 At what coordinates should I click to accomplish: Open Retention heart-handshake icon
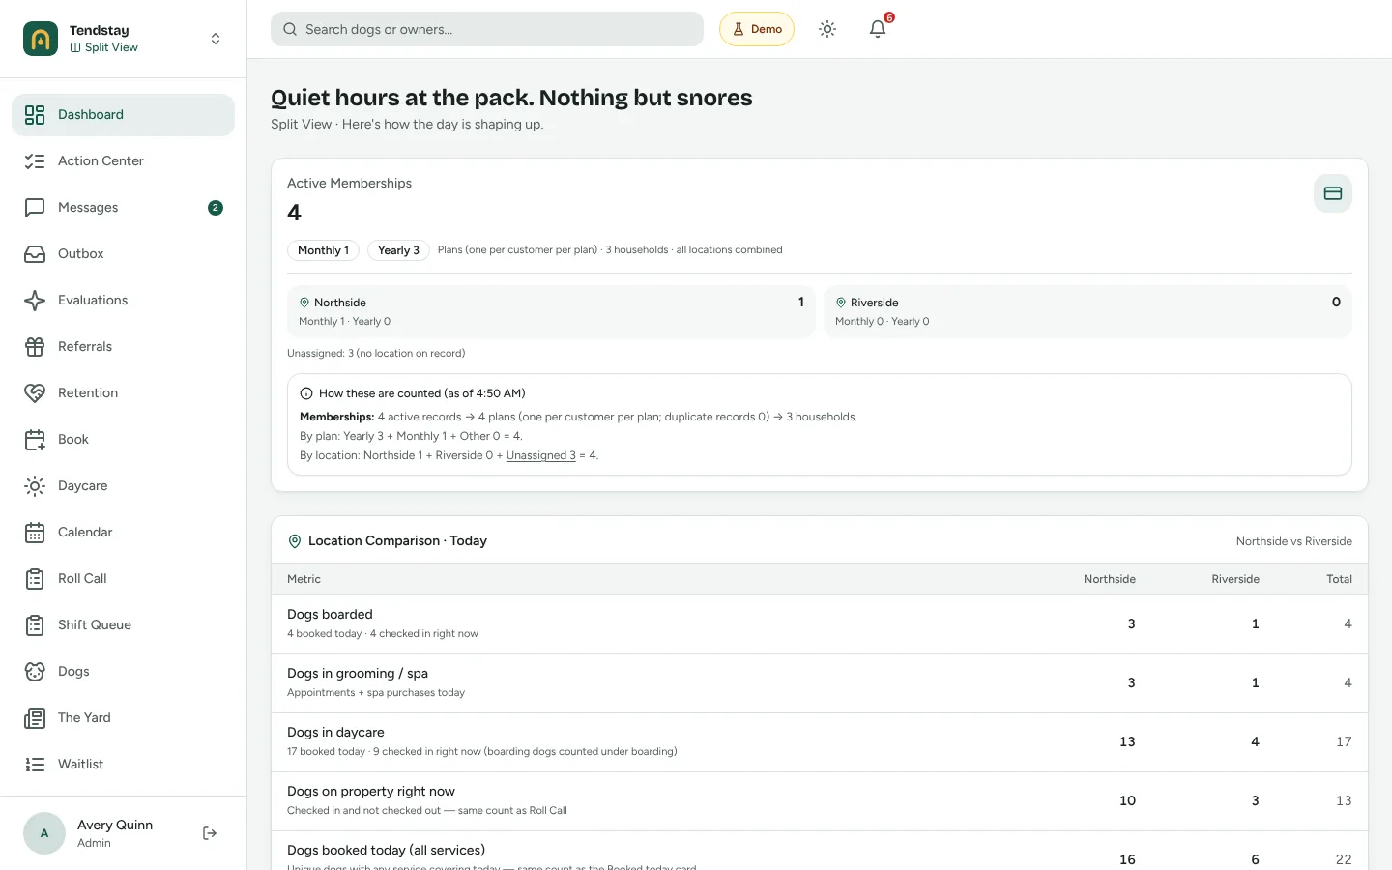click(35, 393)
